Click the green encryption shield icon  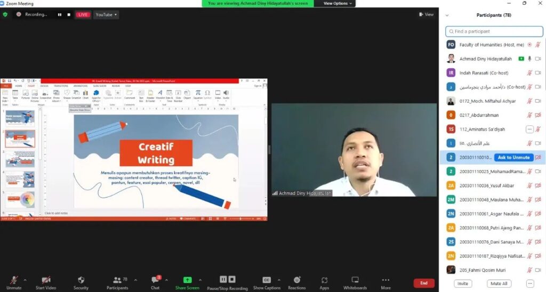5,14
